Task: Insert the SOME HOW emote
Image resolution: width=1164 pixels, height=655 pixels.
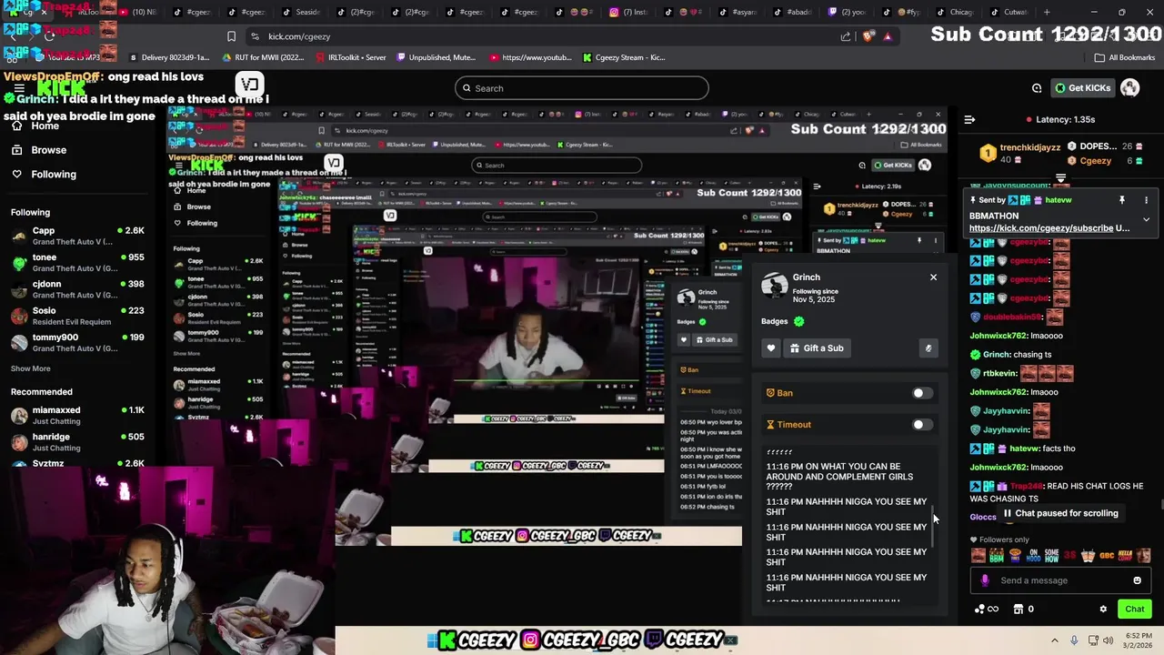Action: tap(1052, 555)
